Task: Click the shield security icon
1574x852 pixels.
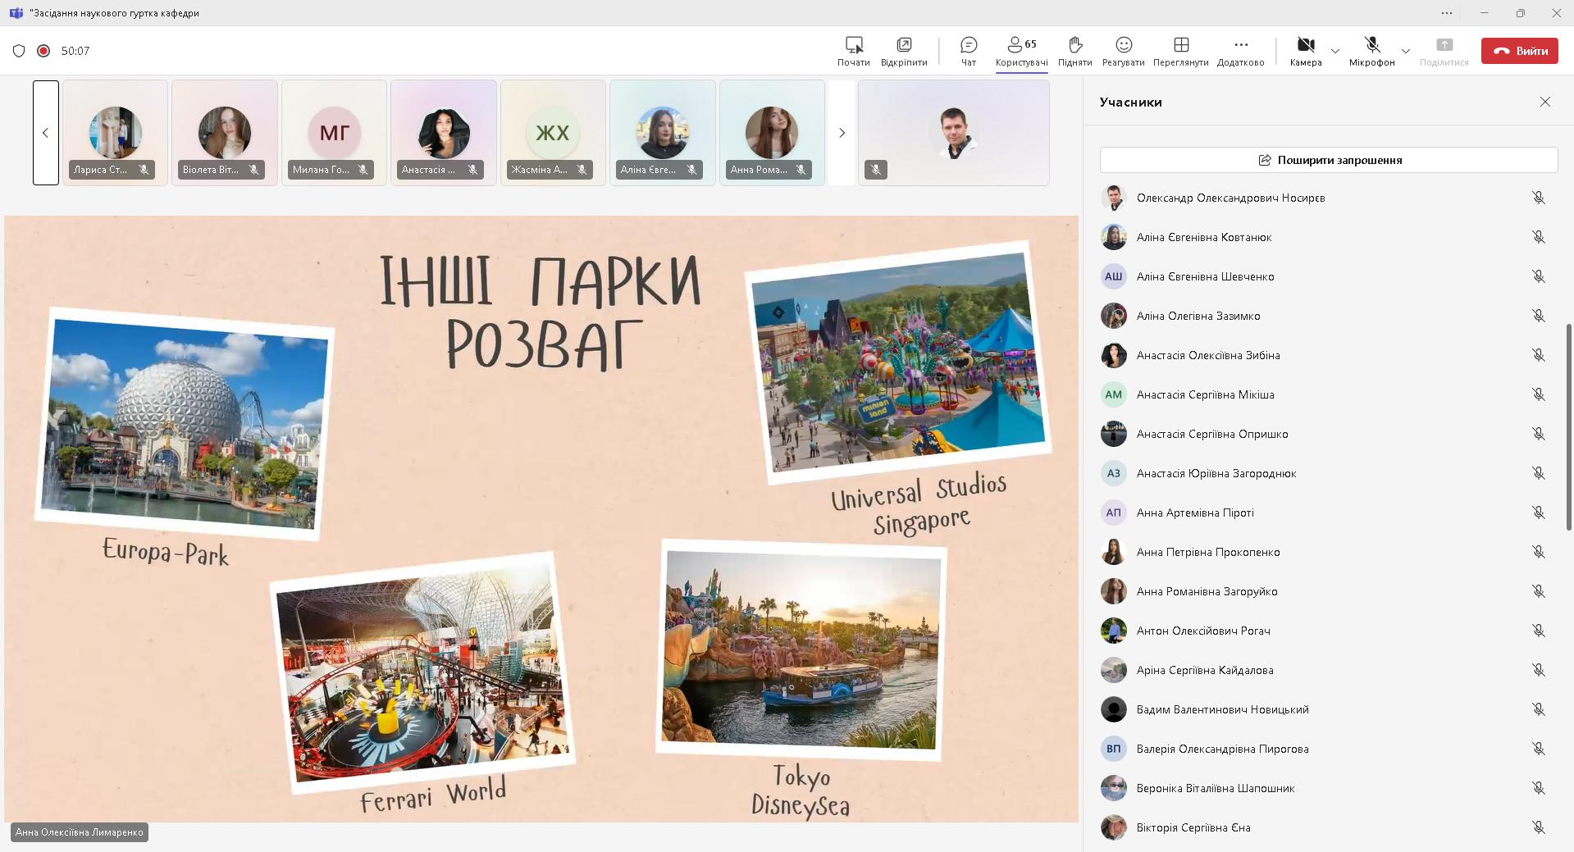Action: [x=19, y=51]
